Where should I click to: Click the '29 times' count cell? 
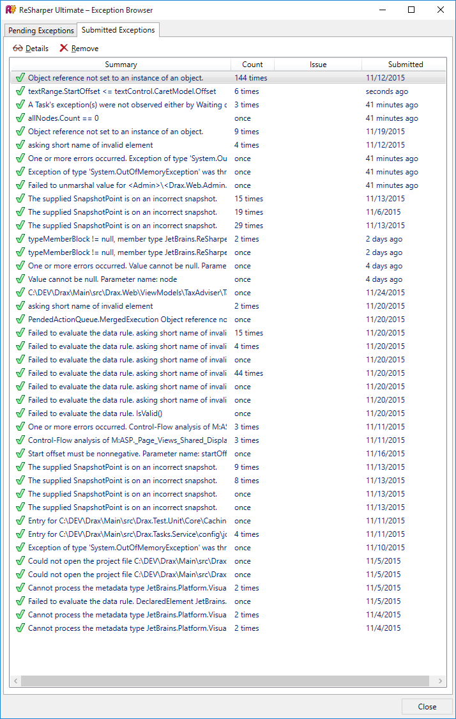(249, 225)
